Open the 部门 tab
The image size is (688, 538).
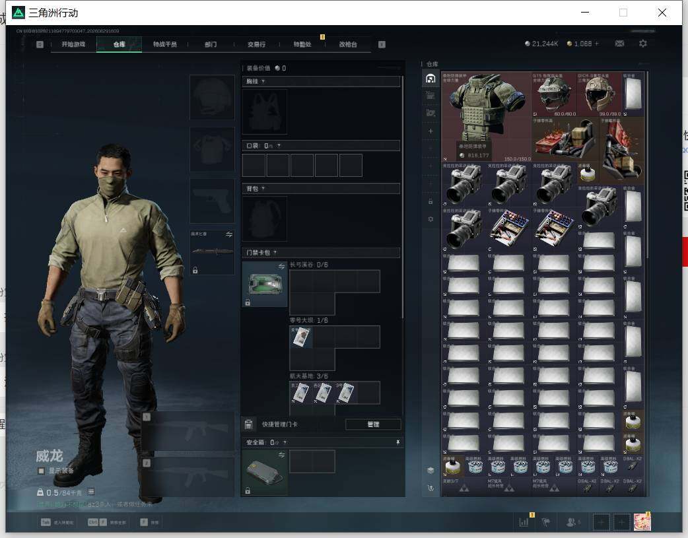tap(211, 44)
